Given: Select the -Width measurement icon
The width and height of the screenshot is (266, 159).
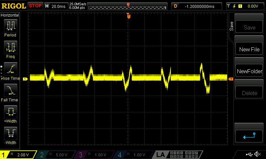Looking at the screenshot, I should pos(11,133).
